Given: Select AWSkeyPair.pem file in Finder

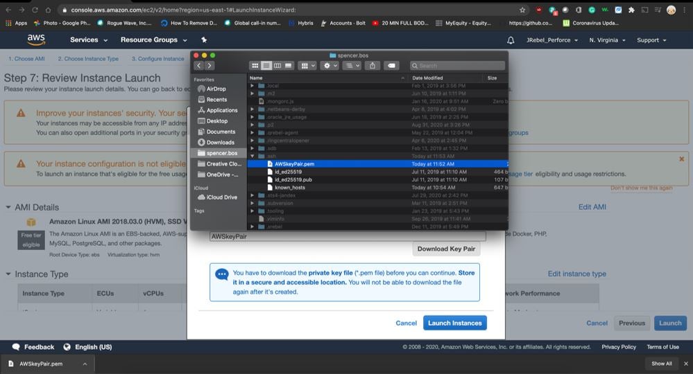Looking at the screenshot, I should click(378, 163).
